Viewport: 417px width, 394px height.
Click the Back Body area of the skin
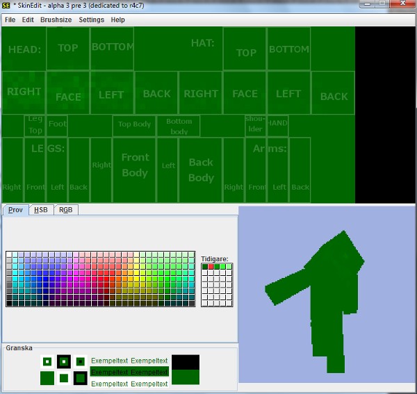point(201,170)
